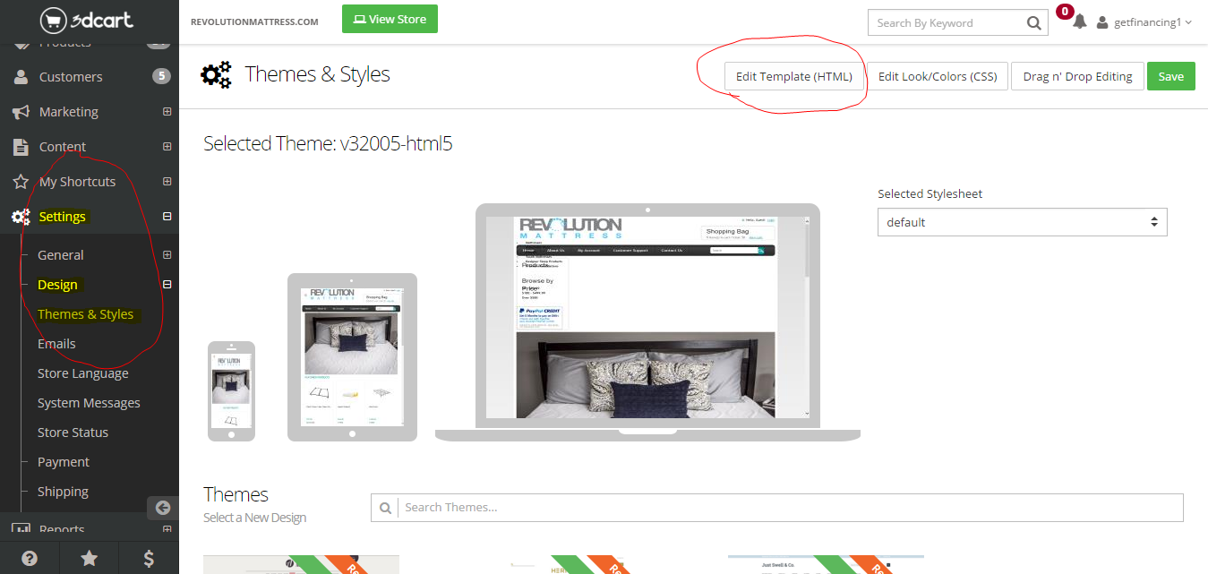Open the notifications bell
This screenshot has height=574, width=1208.
click(1080, 22)
